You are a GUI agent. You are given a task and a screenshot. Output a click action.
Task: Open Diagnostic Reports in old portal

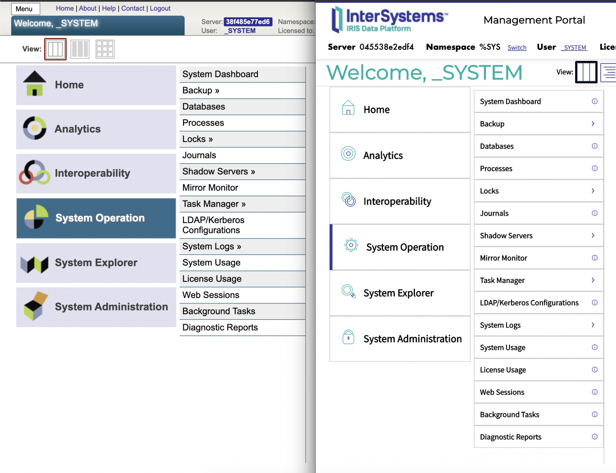click(243, 328)
